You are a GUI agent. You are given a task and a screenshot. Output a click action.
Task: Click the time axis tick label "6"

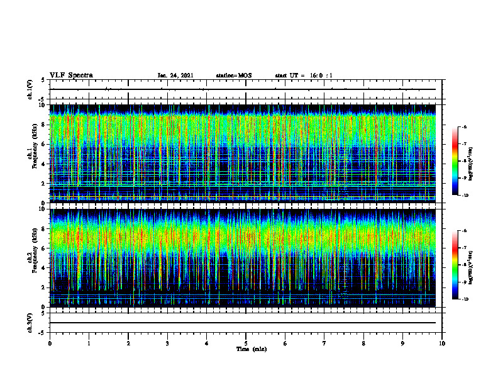[285, 343]
